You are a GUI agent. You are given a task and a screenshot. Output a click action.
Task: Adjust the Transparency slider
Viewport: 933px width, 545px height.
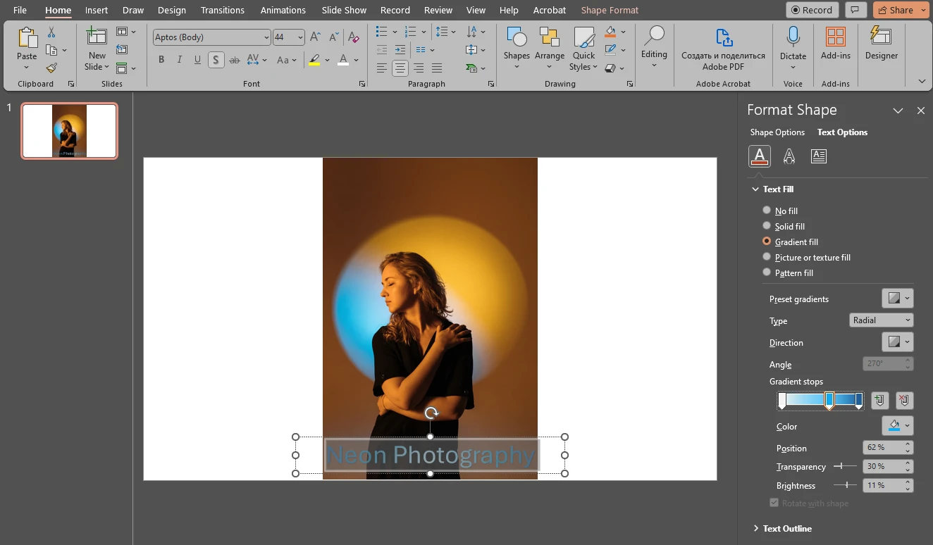(x=843, y=466)
